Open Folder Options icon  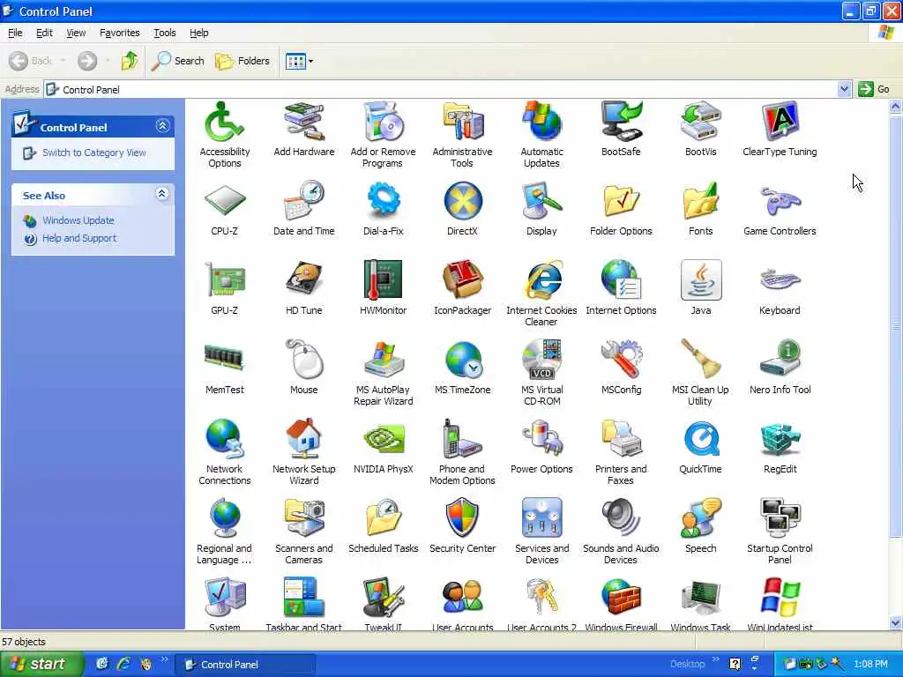click(x=621, y=201)
